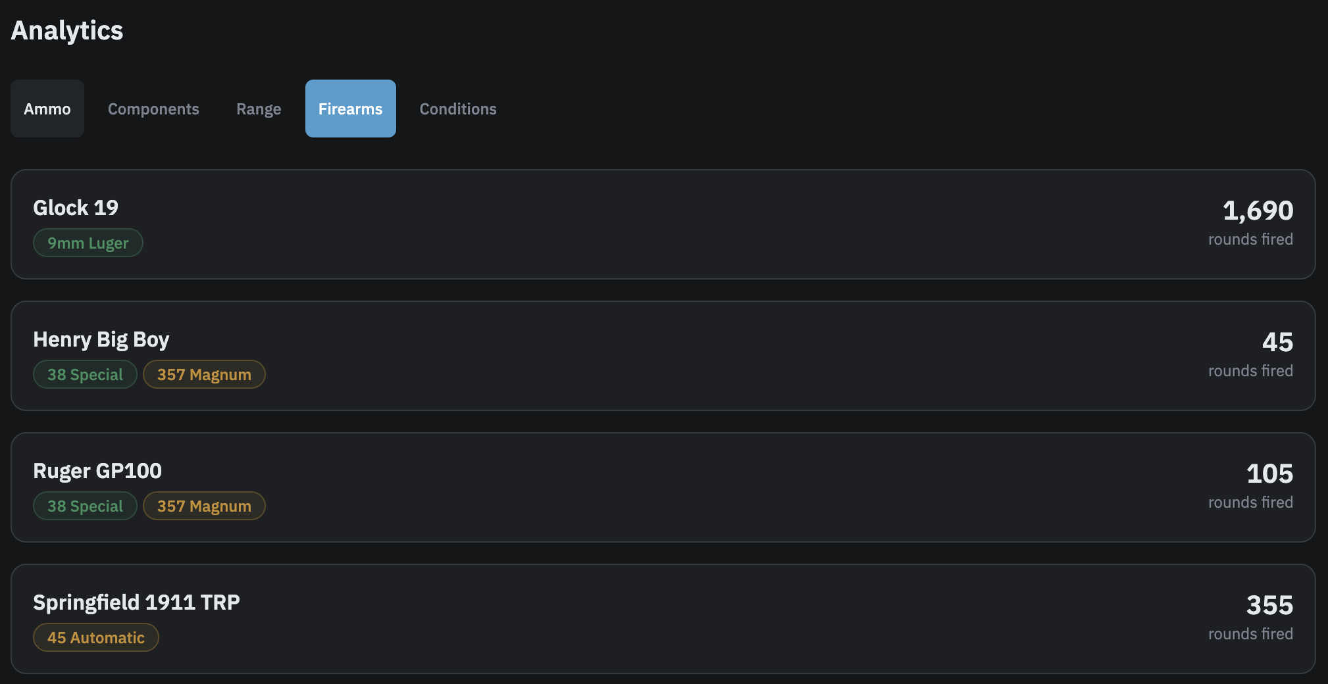Click 357 Magnum tag under Ruger GP100
The height and width of the screenshot is (684, 1328).
pyautogui.click(x=204, y=506)
